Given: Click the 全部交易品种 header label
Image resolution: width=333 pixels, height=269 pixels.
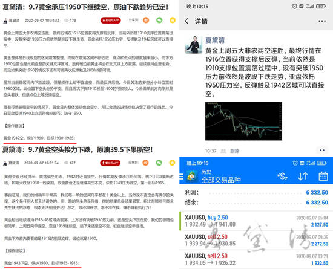Looking at the screenshot, I should (x=221, y=180).
